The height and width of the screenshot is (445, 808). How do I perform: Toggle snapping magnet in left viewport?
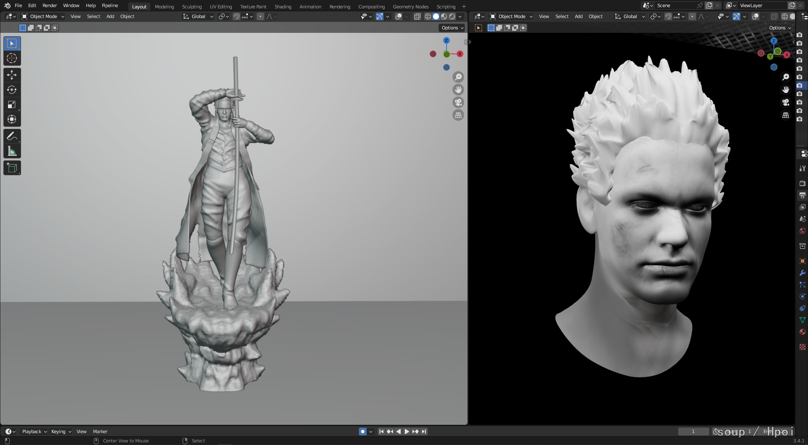click(237, 16)
